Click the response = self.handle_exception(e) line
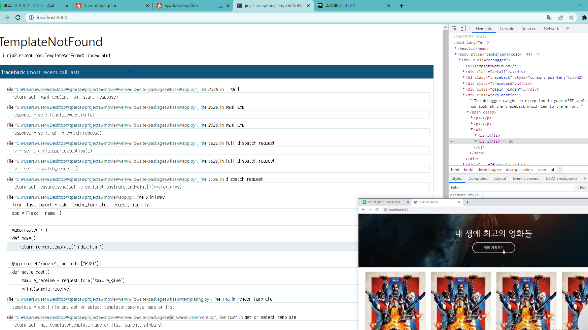 point(218,115)
